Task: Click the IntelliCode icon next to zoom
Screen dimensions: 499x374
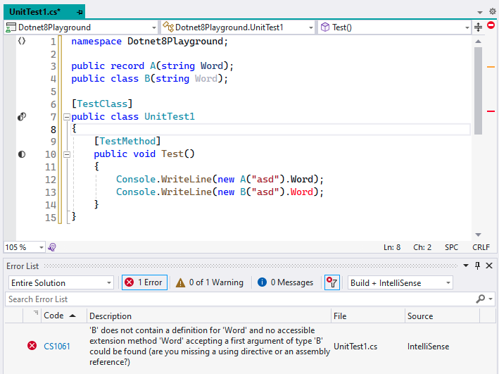Action: tap(52, 247)
